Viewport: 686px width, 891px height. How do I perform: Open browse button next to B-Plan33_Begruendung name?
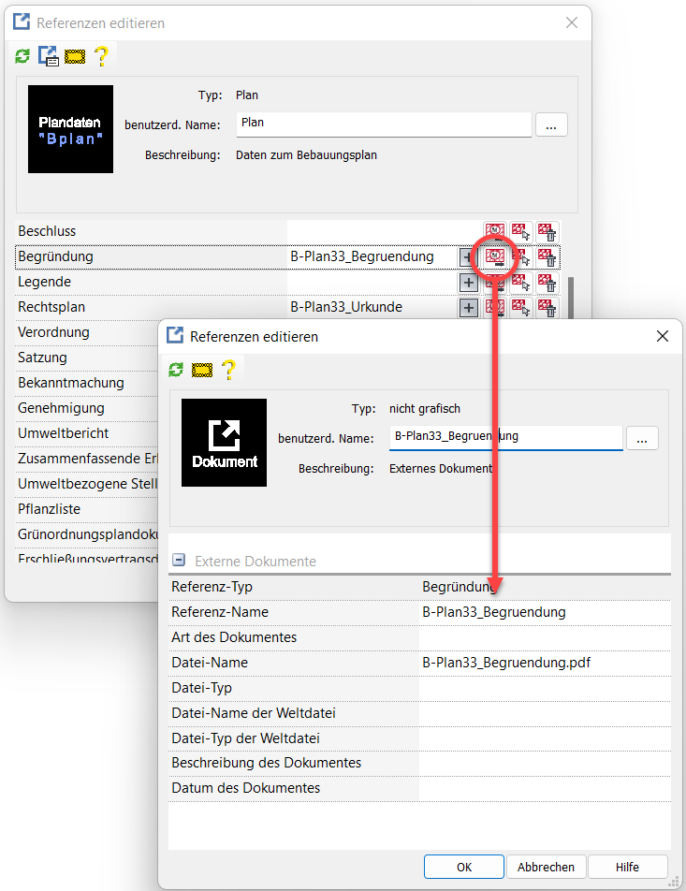642,437
